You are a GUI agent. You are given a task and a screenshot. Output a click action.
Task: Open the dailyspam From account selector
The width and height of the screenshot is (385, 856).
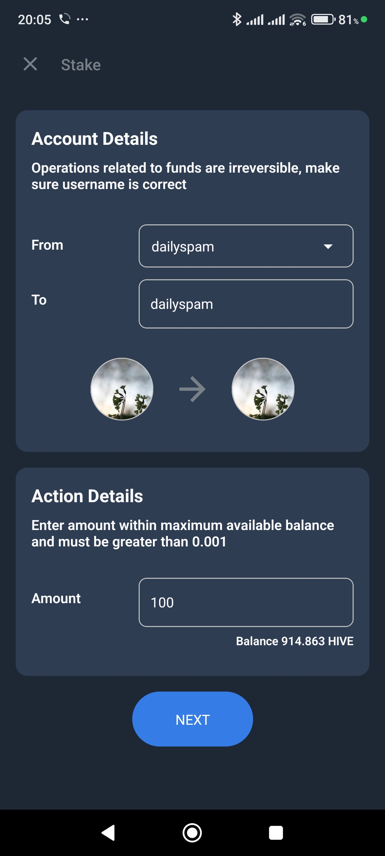246,246
